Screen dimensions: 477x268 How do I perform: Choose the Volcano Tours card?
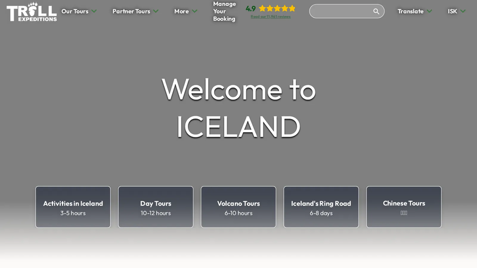pos(238,207)
